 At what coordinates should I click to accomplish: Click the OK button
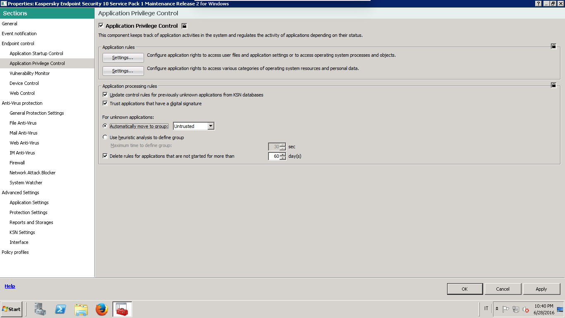pyautogui.click(x=465, y=289)
